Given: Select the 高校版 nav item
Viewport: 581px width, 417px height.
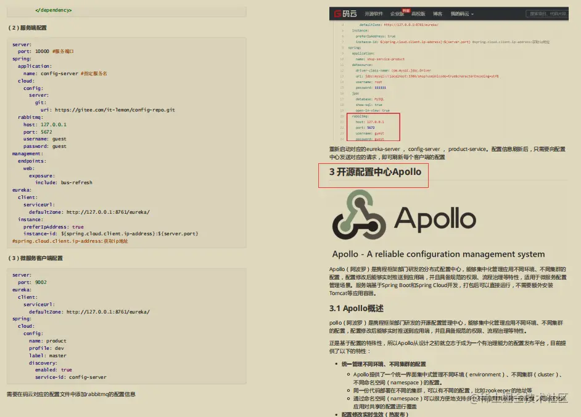Looking at the screenshot, I should (x=418, y=14).
